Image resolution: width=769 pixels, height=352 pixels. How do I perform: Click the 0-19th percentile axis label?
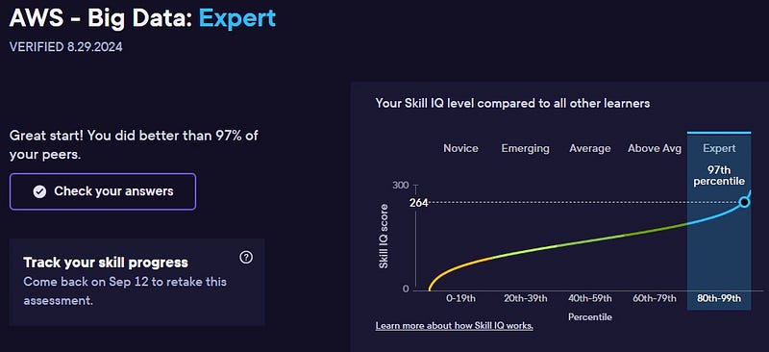[x=460, y=298]
